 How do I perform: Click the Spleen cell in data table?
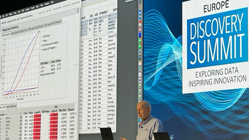[110, 98]
